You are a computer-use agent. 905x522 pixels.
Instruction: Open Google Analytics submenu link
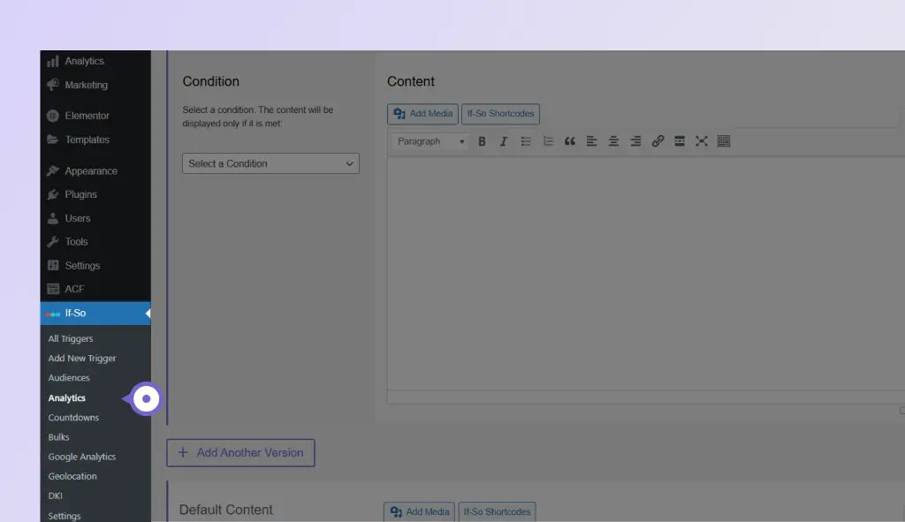coord(82,457)
